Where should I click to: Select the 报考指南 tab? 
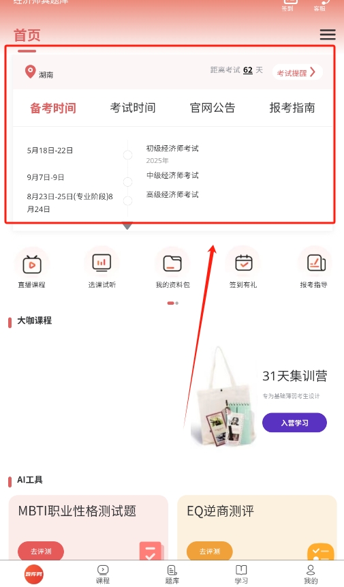pyautogui.click(x=292, y=108)
